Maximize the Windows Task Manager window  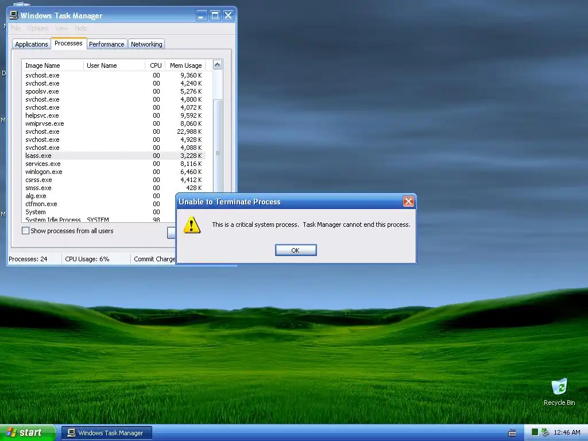point(215,16)
